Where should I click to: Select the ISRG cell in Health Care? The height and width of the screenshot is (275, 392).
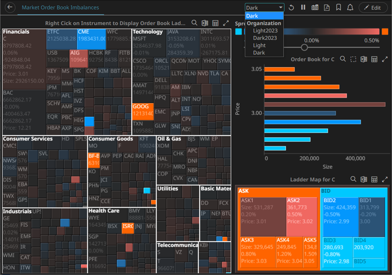[128, 228]
